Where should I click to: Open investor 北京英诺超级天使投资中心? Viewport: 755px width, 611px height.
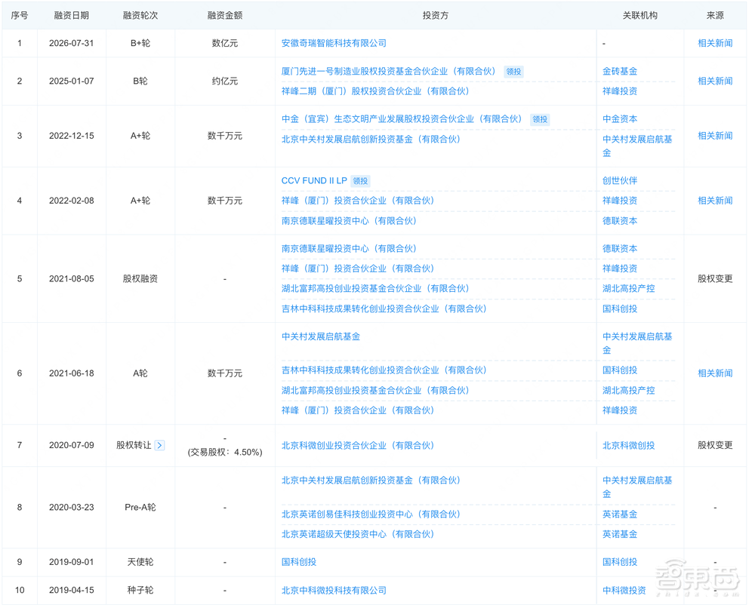(358, 535)
